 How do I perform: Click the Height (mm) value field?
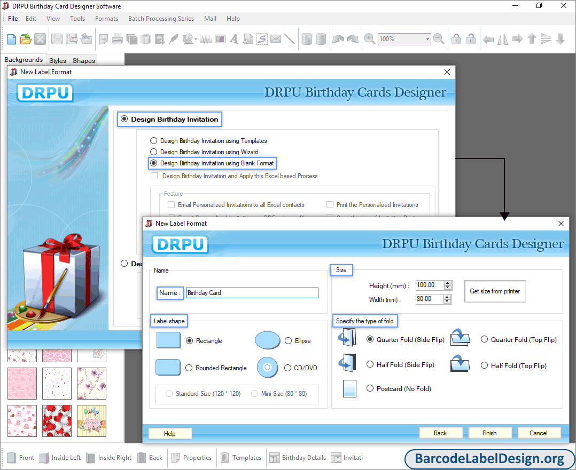coord(430,285)
